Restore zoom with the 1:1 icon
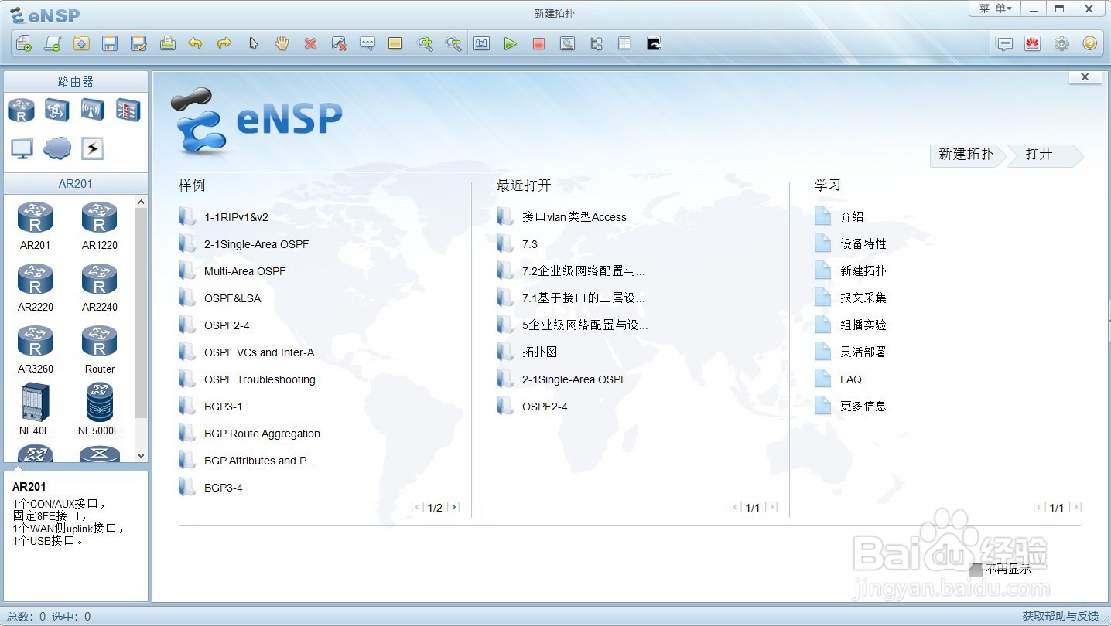The height and width of the screenshot is (626, 1111). click(x=481, y=43)
